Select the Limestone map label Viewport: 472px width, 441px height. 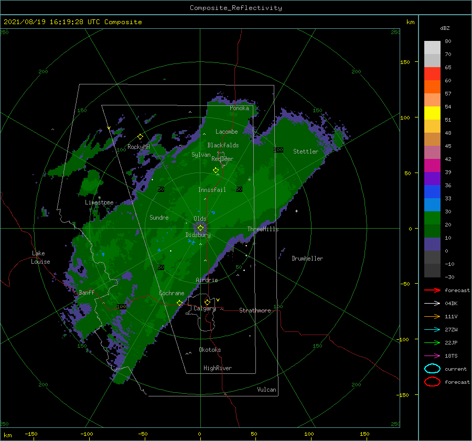pos(99,202)
